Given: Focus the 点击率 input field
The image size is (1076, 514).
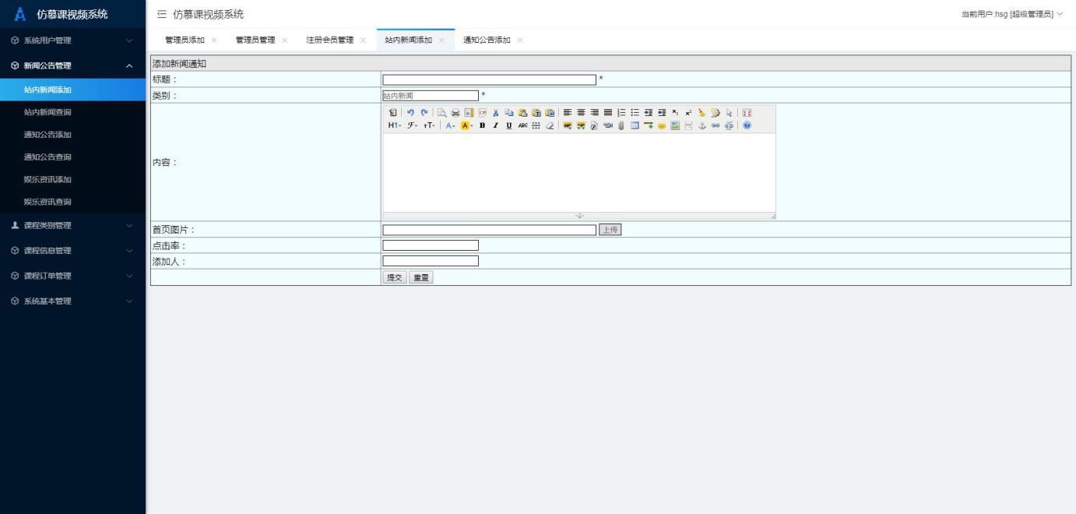Looking at the screenshot, I should (431, 245).
